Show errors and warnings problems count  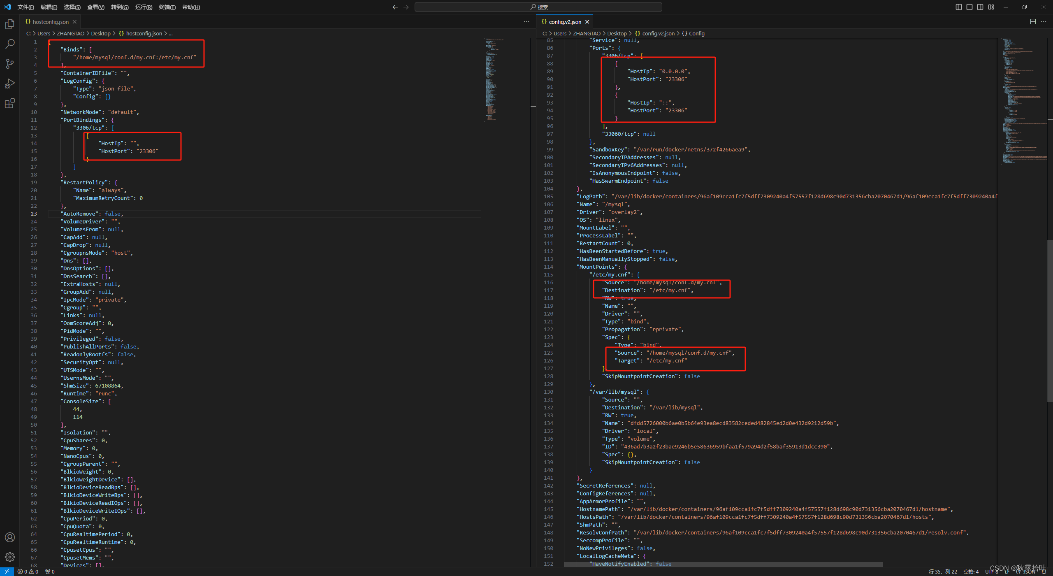coord(28,571)
